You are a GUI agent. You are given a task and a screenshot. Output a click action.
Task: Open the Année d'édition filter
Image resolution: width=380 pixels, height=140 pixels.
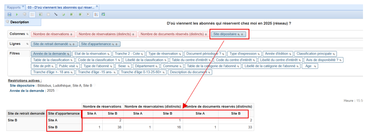tap(278, 54)
